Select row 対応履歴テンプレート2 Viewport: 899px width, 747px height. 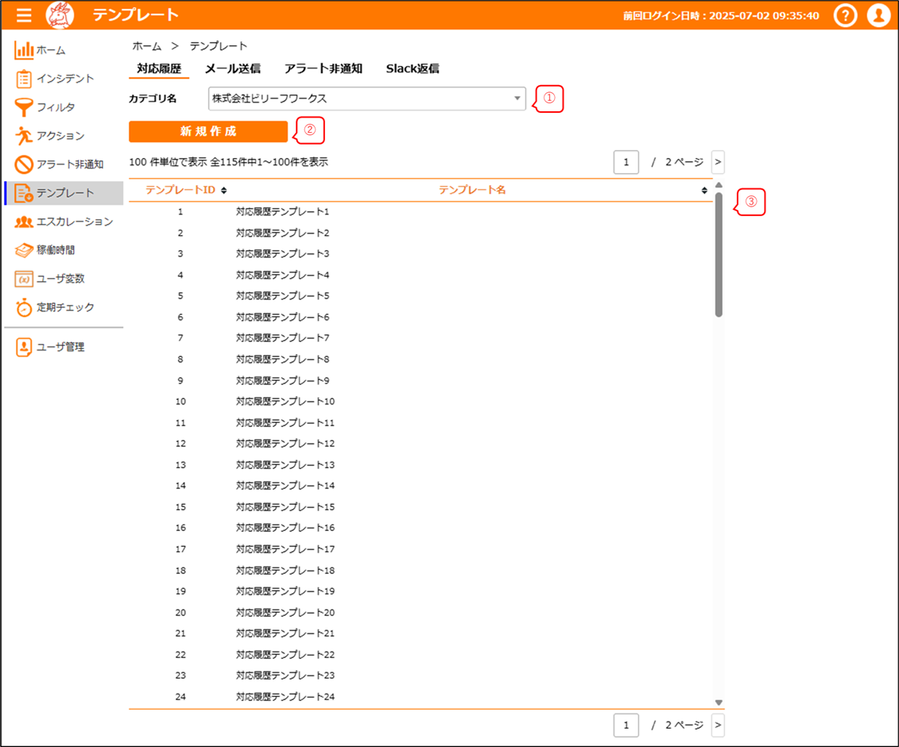coord(420,233)
